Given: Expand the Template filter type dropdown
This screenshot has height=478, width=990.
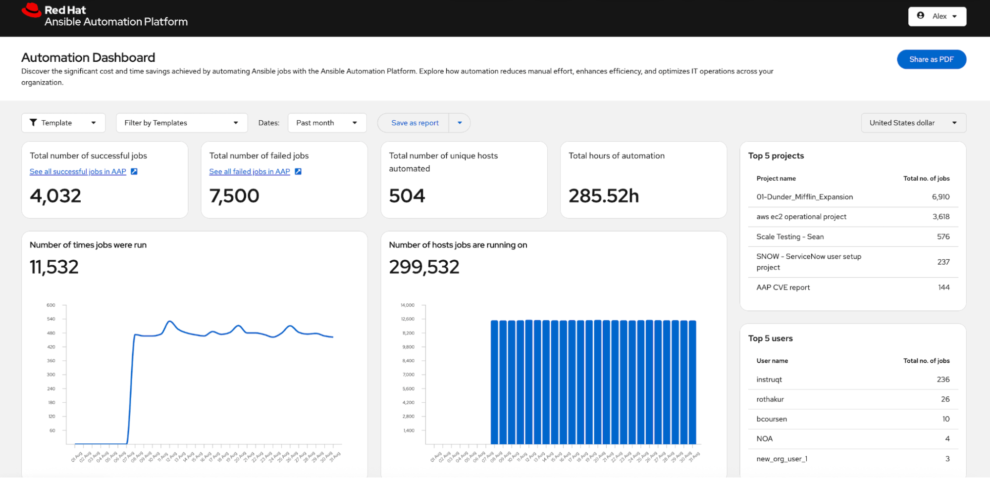Looking at the screenshot, I should click(63, 123).
